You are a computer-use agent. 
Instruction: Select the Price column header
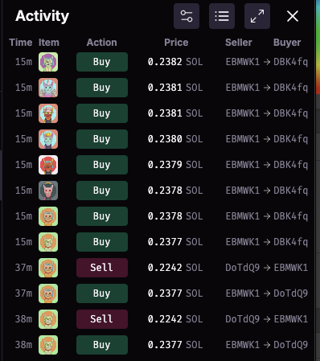[x=176, y=43]
